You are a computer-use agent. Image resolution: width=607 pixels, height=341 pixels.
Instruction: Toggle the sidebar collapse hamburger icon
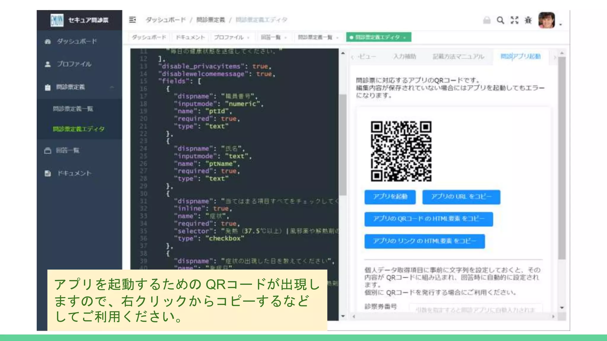(x=132, y=20)
